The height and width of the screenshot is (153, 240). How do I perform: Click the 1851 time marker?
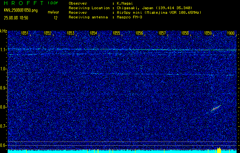pyautogui.click(x=25, y=33)
